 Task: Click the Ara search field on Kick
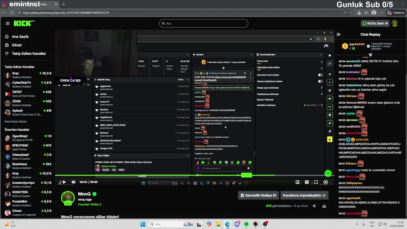pyautogui.click(x=203, y=23)
